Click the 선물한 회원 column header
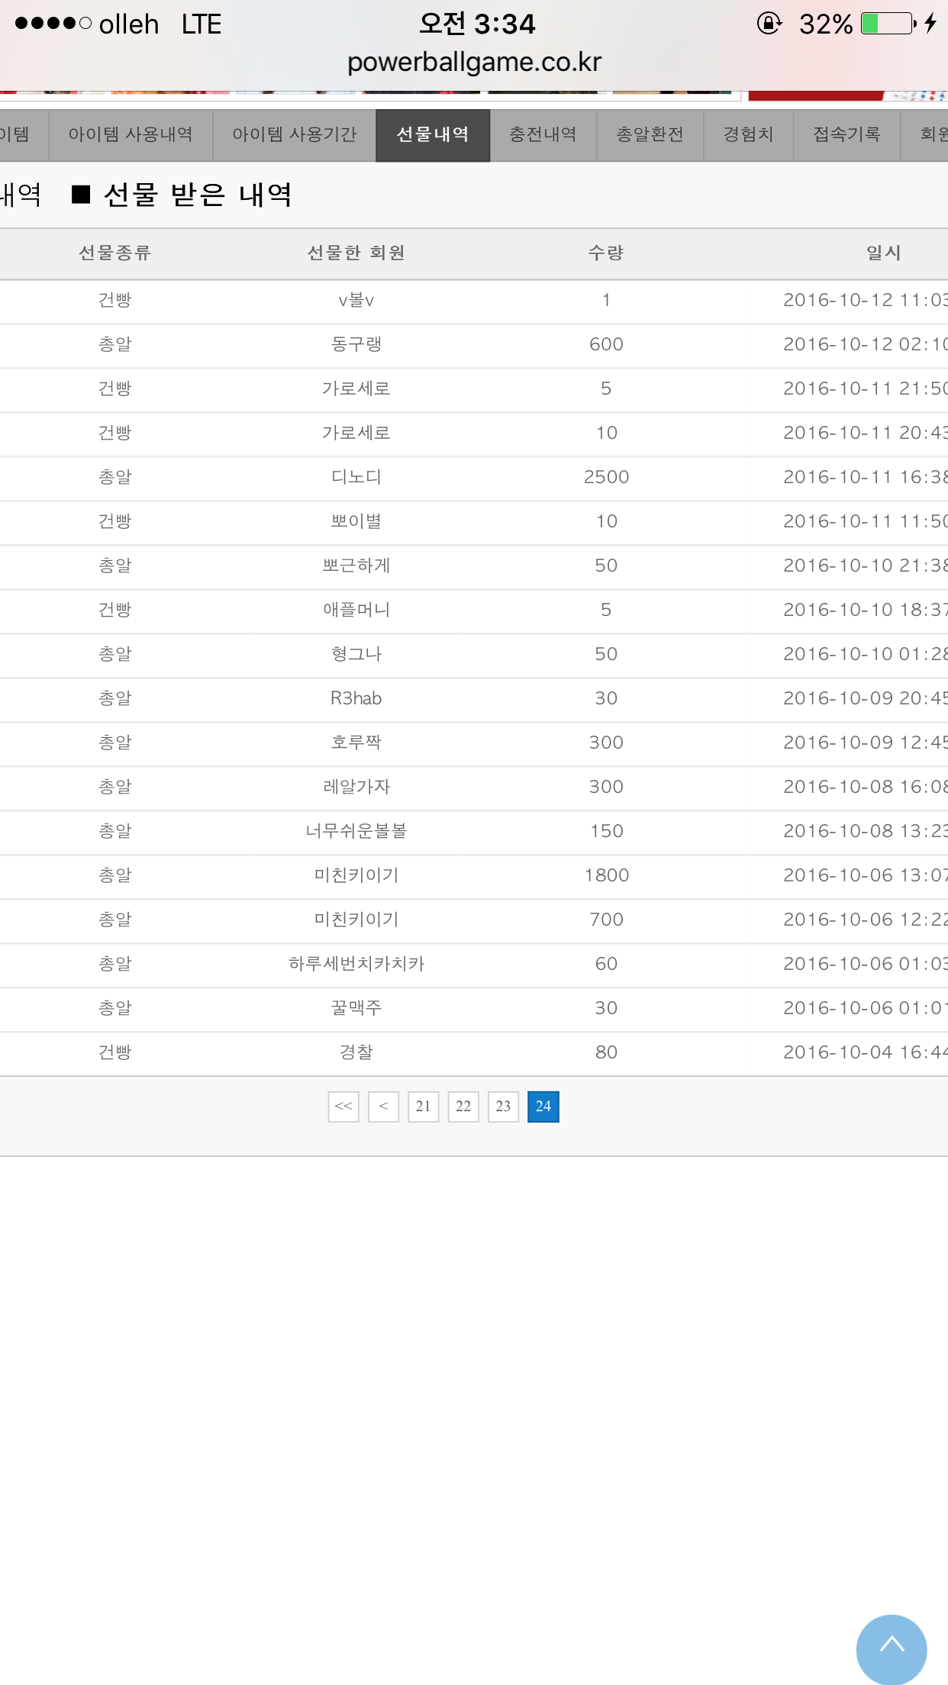Image resolution: width=948 pixels, height=1685 pixels. coord(356,253)
